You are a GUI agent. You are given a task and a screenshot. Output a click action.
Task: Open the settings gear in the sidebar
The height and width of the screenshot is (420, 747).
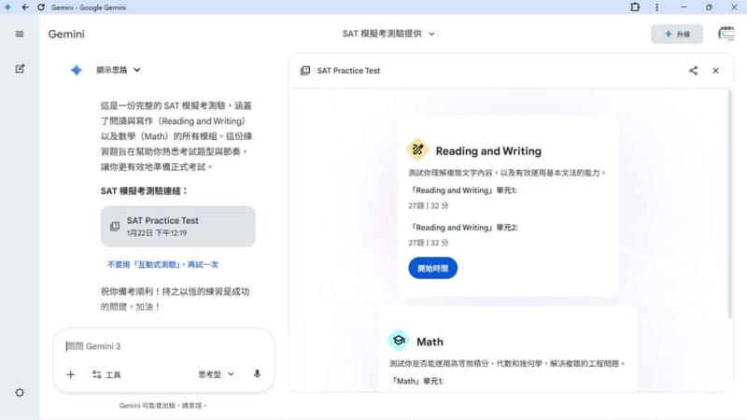(20, 392)
